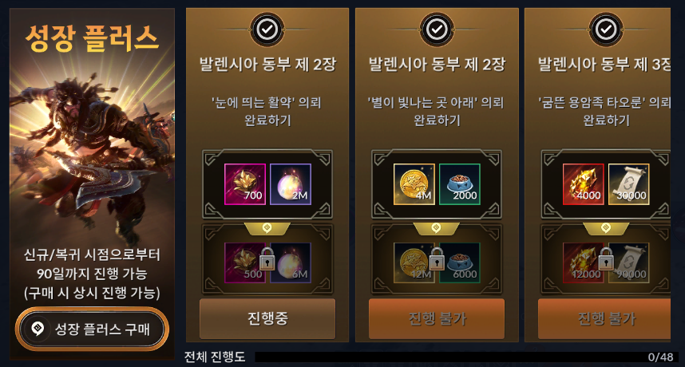Click 진행 불가 button under 별이 빛나는 곳 아래
Viewport: 685px width, 367px height.
(437, 318)
